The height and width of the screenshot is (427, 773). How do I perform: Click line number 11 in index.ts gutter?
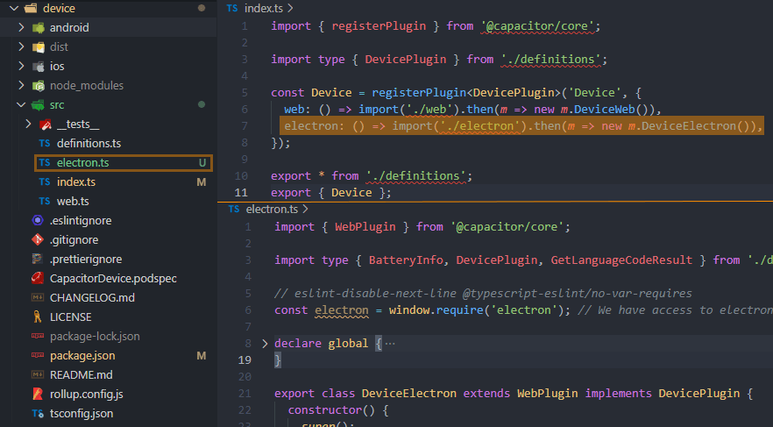[x=241, y=192]
